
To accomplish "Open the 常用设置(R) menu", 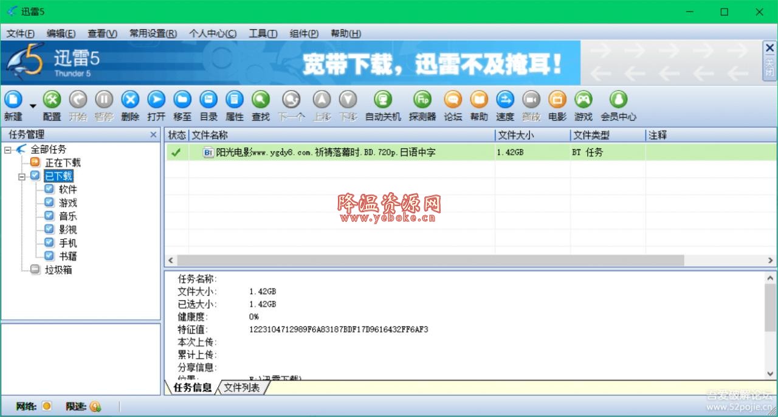I will (153, 33).
